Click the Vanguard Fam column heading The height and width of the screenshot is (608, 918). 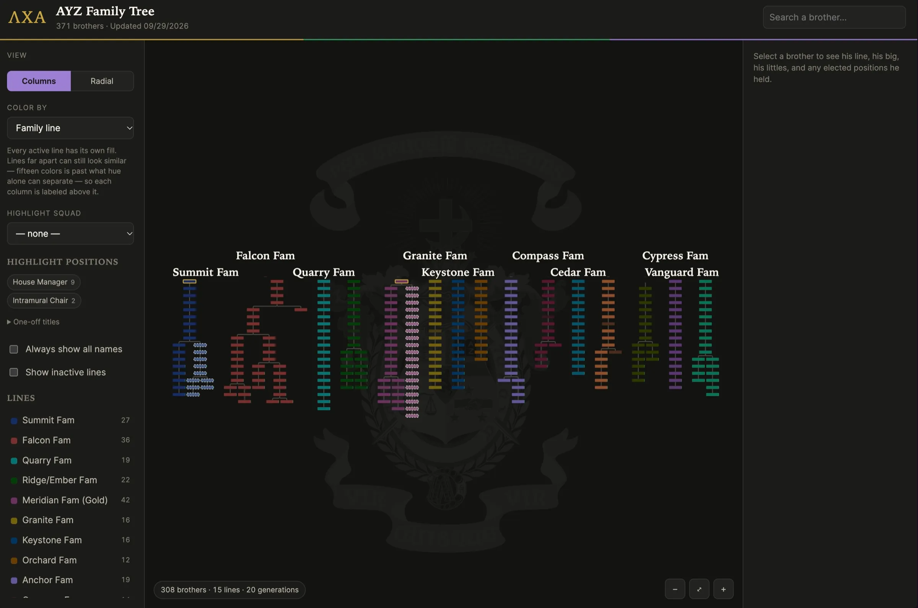click(x=681, y=272)
